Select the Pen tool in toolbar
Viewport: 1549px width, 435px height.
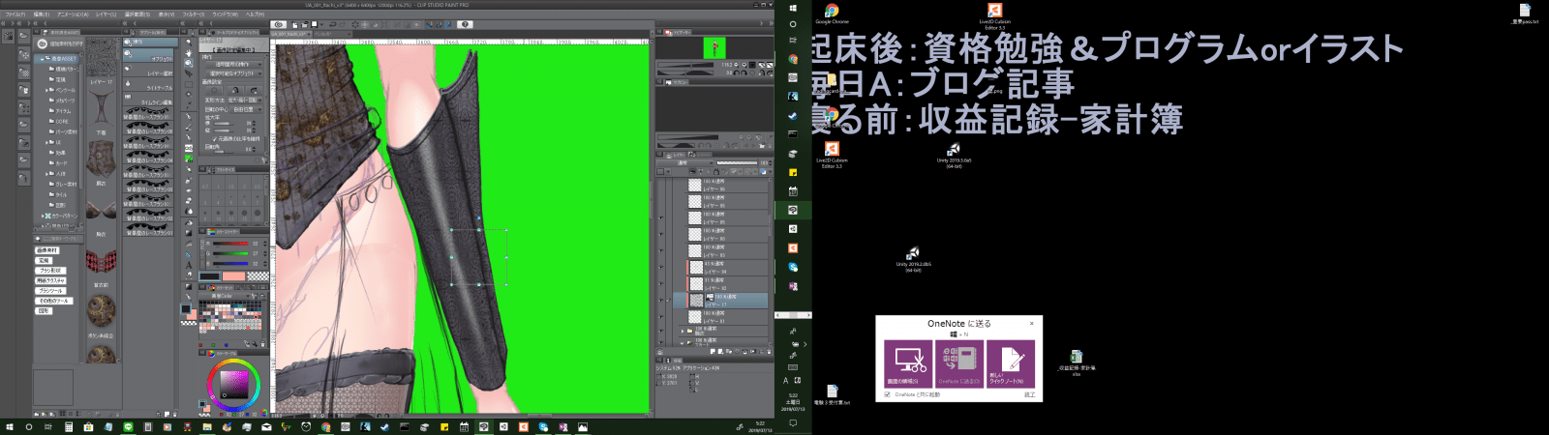pos(189,116)
